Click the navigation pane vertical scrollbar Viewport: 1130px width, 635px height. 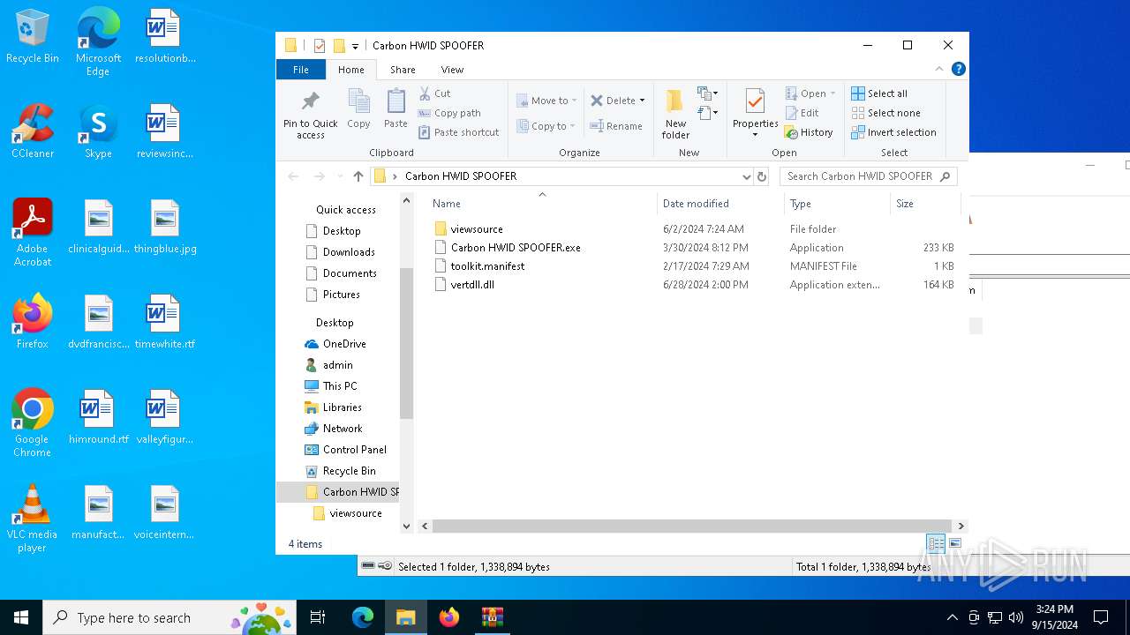(406, 344)
